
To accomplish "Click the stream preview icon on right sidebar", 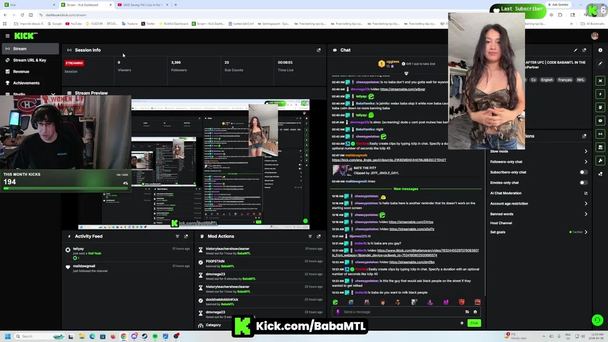I will coord(600,81).
